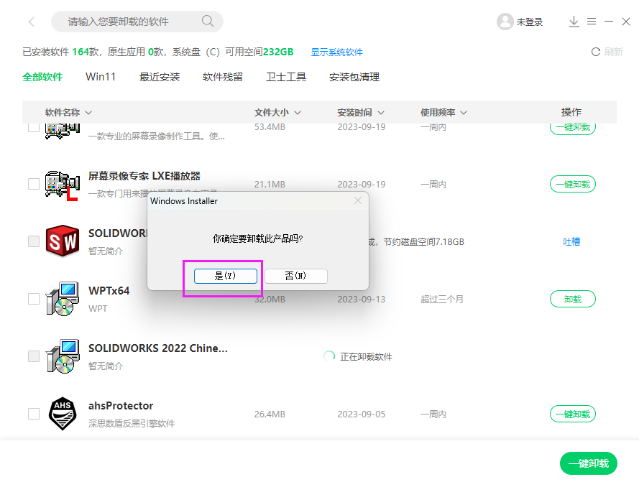The image size is (639, 482).
Task: Click the ahsProtector shield icon
Action: pyautogui.click(x=63, y=414)
